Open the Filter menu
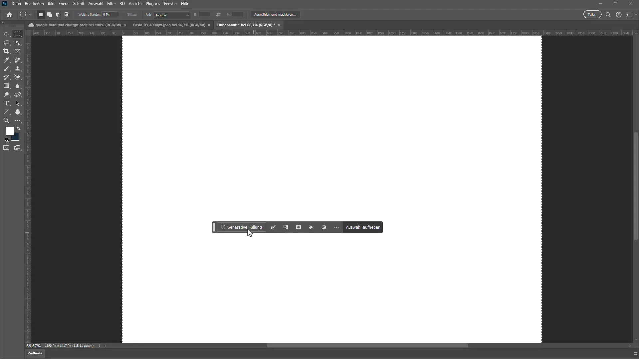Viewport: 639px width, 359px height. point(111,4)
